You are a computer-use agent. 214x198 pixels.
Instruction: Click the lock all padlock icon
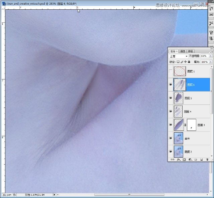pyautogui.click(x=189, y=62)
